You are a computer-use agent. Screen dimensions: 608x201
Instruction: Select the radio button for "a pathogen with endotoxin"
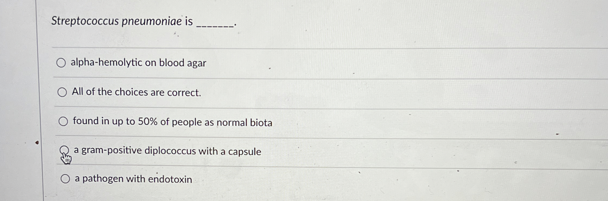[65, 178]
